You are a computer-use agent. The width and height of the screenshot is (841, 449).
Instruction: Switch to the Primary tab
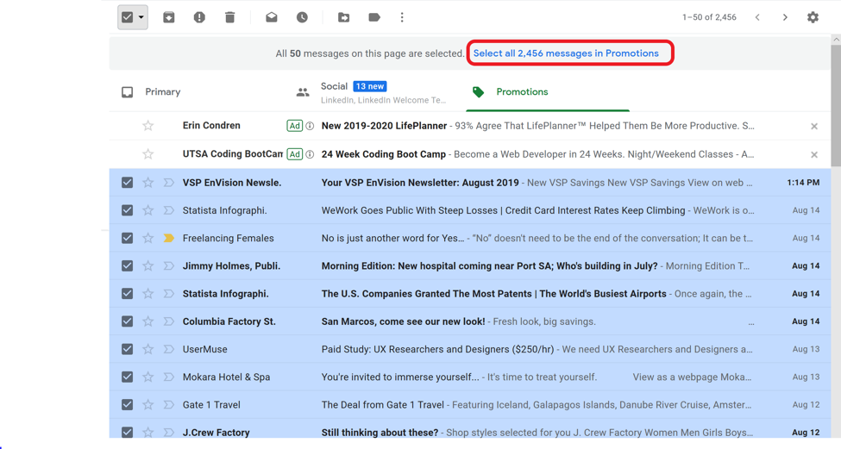163,92
